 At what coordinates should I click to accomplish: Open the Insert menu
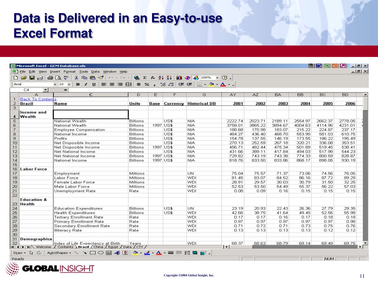[55, 71]
